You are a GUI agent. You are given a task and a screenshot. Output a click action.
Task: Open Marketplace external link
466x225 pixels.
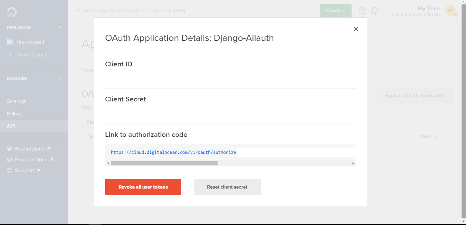tap(32, 149)
